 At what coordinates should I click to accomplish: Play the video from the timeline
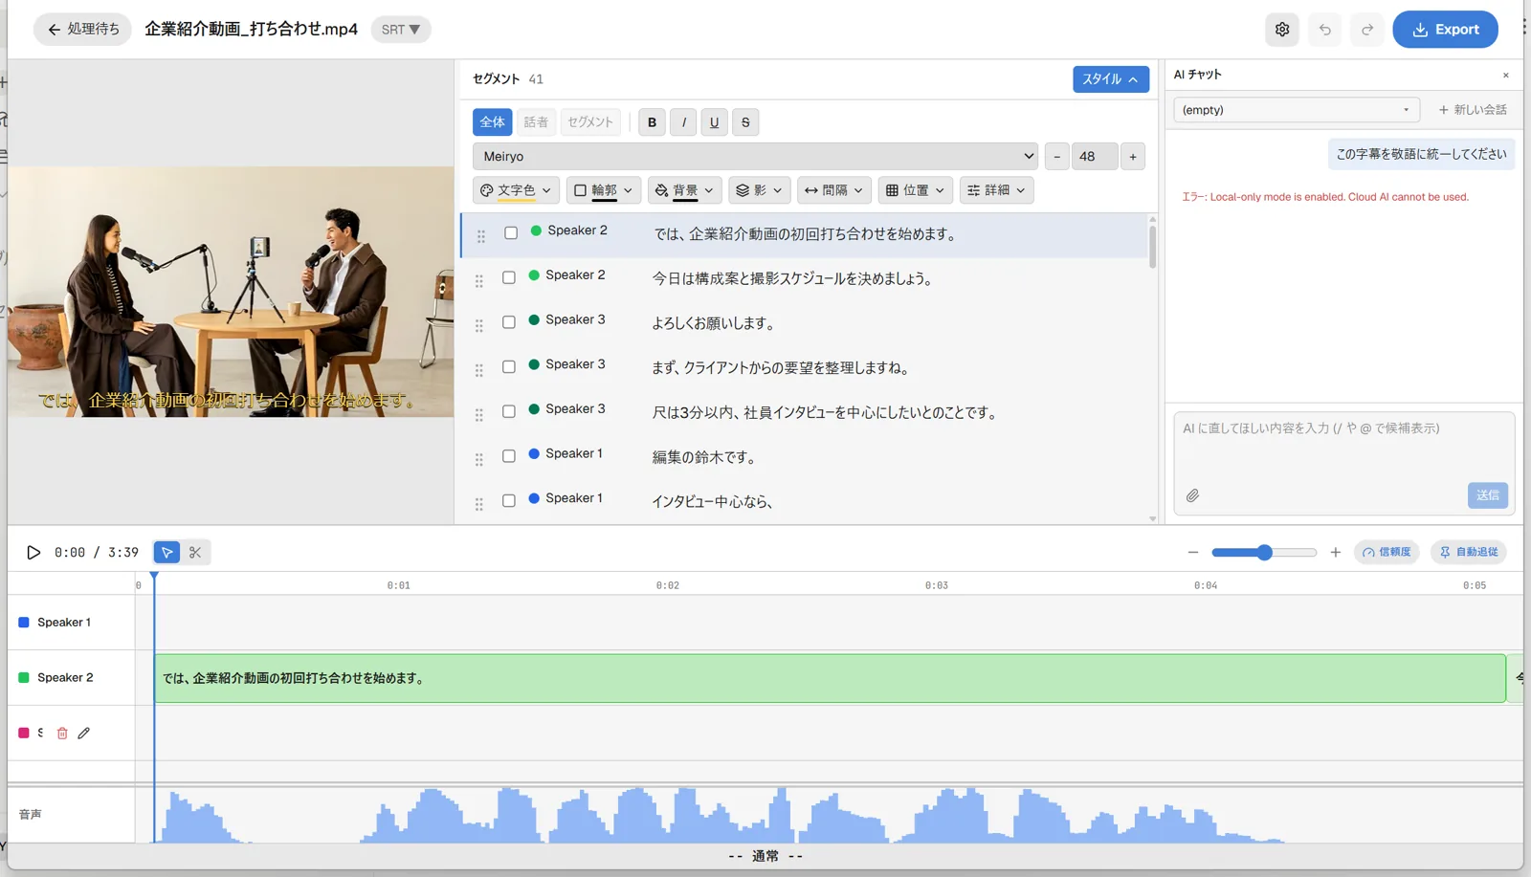(x=33, y=552)
